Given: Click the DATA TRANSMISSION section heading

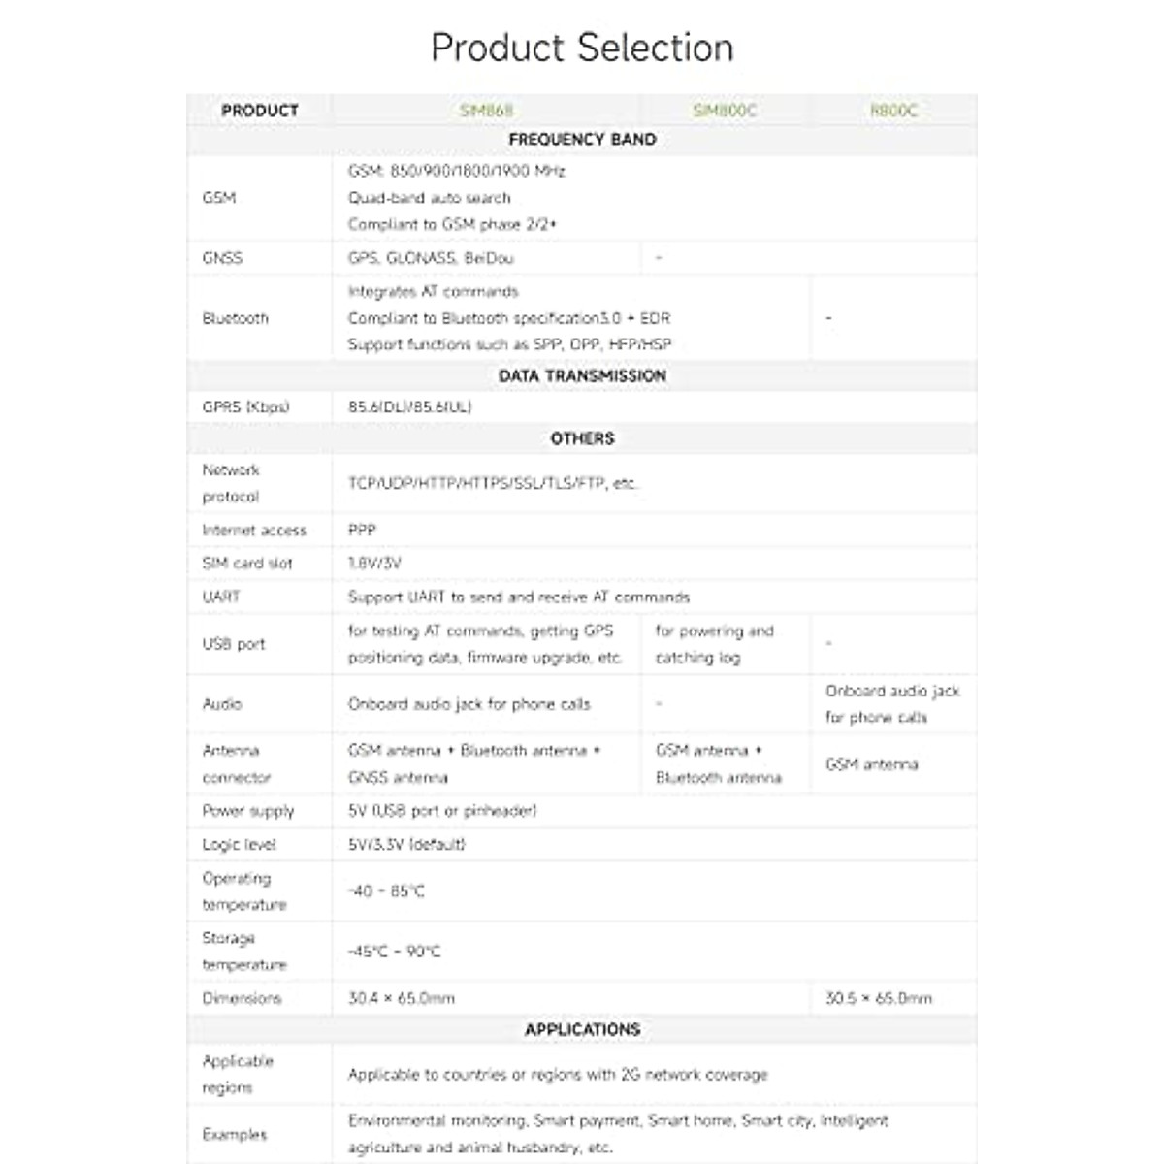Looking at the screenshot, I should (582, 376).
